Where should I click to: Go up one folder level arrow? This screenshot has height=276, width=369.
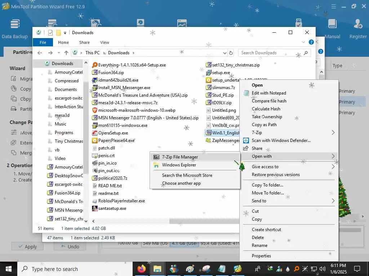point(66,53)
